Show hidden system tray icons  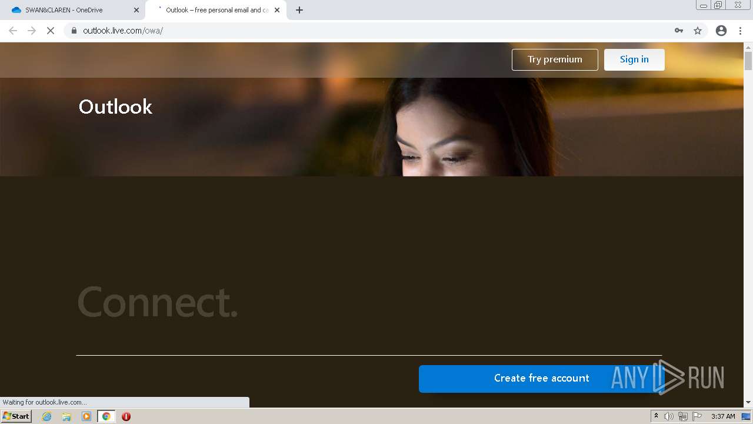pos(656,416)
